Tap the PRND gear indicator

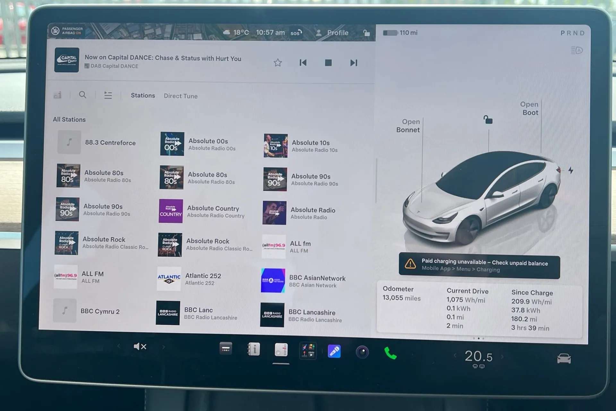(573, 33)
